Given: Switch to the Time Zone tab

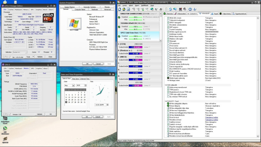Looking at the screenshot, I should (x=75, y=79).
